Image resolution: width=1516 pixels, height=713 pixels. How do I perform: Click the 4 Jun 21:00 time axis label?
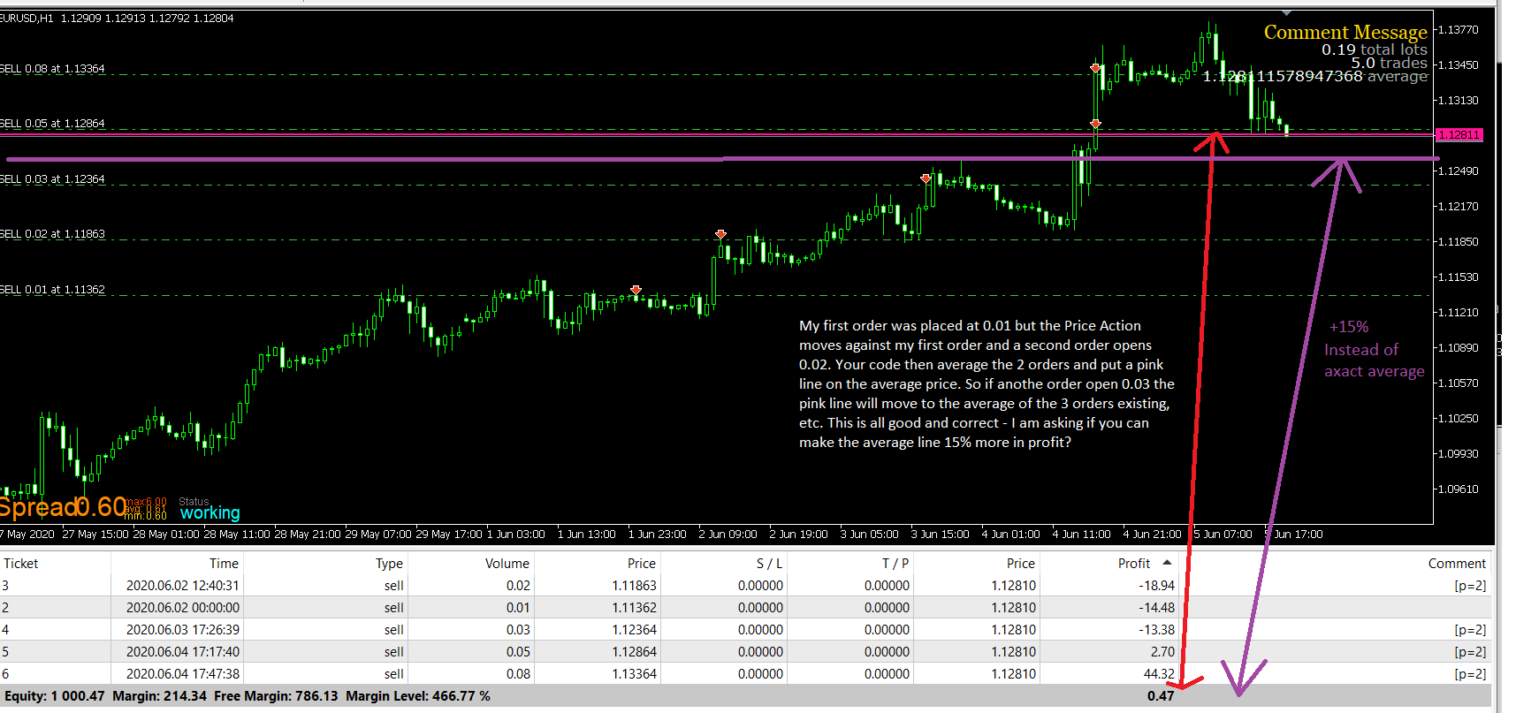1152,535
